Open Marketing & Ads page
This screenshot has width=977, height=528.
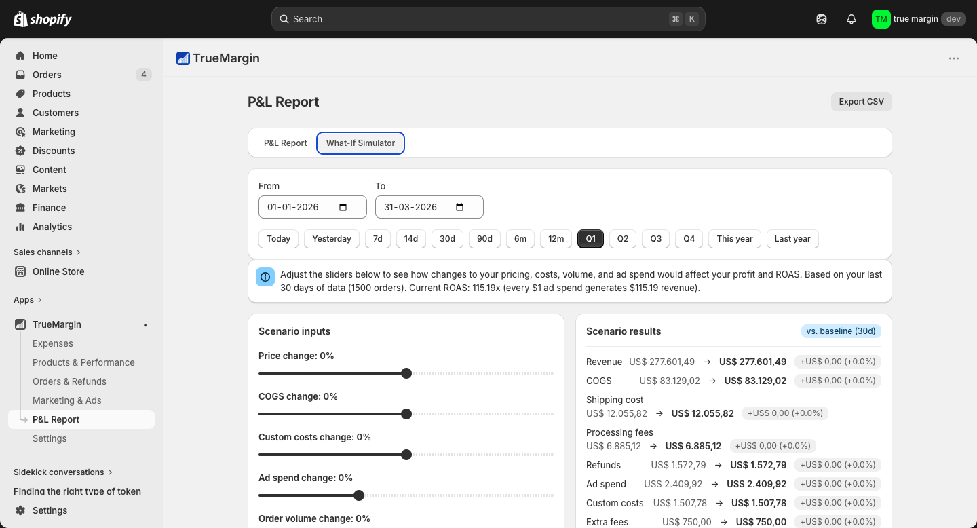[x=67, y=400]
